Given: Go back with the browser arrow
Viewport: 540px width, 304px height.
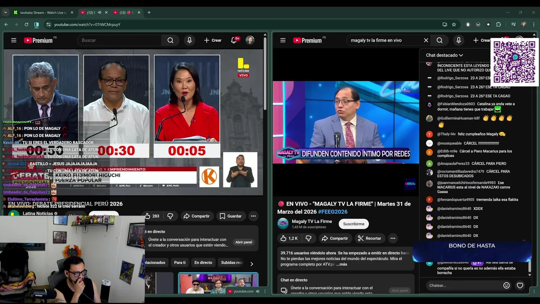Looking at the screenshot, I should tap(6, 24).
